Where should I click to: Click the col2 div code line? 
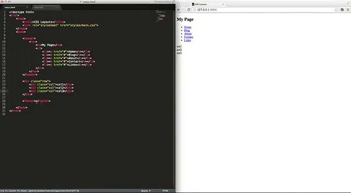52,88
